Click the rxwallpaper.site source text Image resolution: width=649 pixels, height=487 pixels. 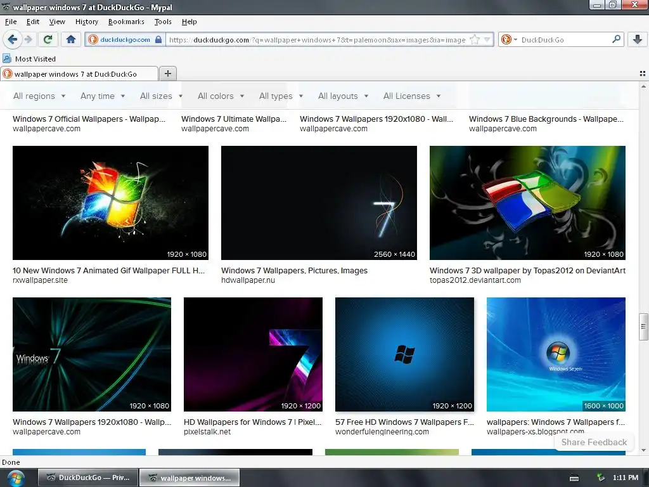pos(40,280)
